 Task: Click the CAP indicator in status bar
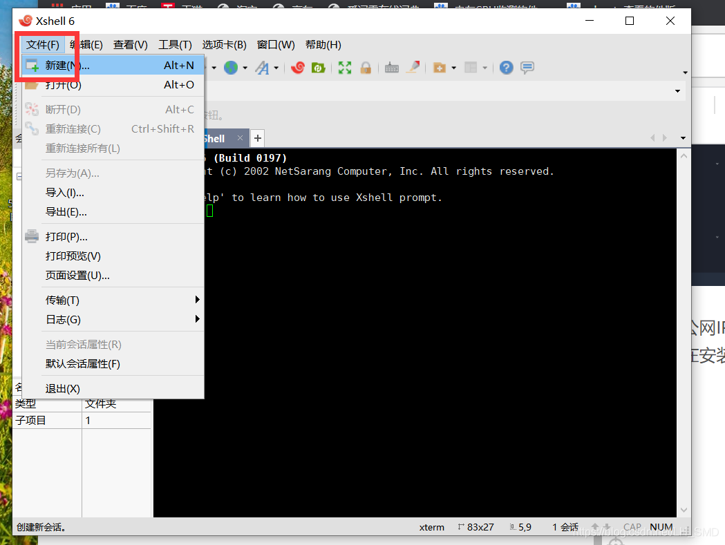(x=632, y=528)
